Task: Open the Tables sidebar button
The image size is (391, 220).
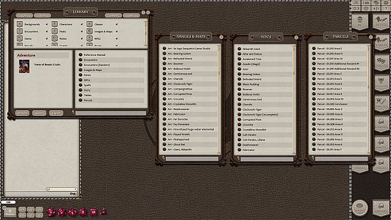Action: [381, 43]
